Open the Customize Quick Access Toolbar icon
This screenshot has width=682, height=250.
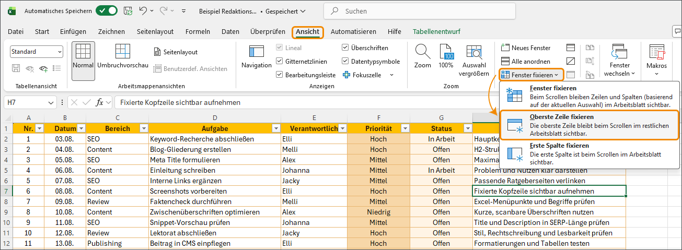click(183, 10)
